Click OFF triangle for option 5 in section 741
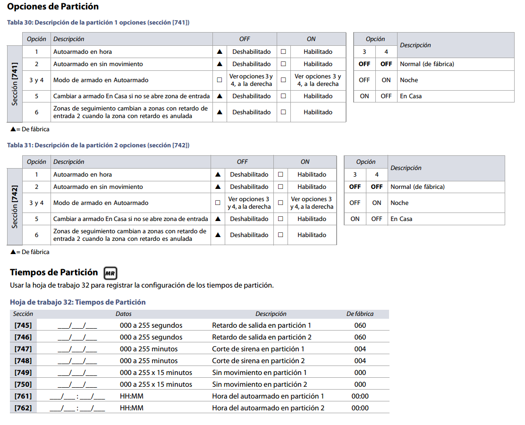The image size is (525, 425). pos(219,96)
